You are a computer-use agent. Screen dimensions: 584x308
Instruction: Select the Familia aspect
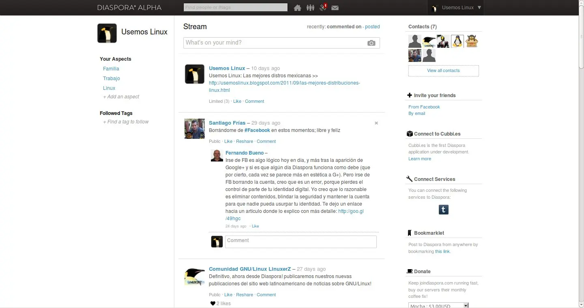pos(111,69)
